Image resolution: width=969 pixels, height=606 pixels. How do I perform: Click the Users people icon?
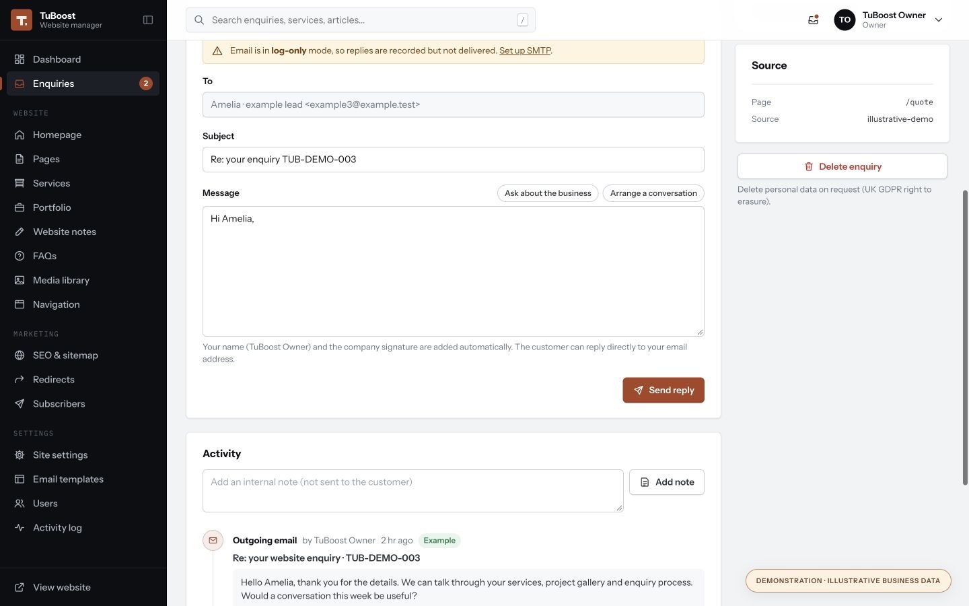tap(20, 504)
